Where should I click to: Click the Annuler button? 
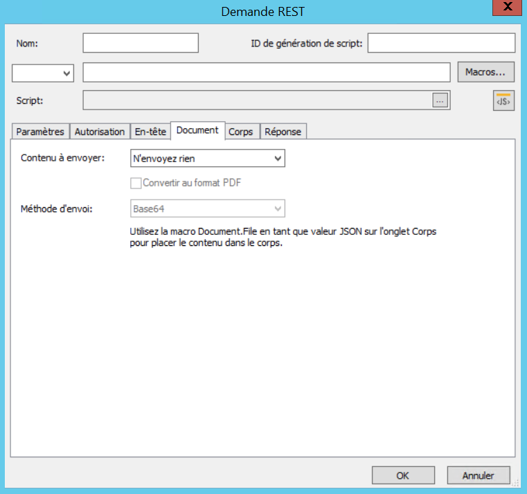tap(479, 475)
